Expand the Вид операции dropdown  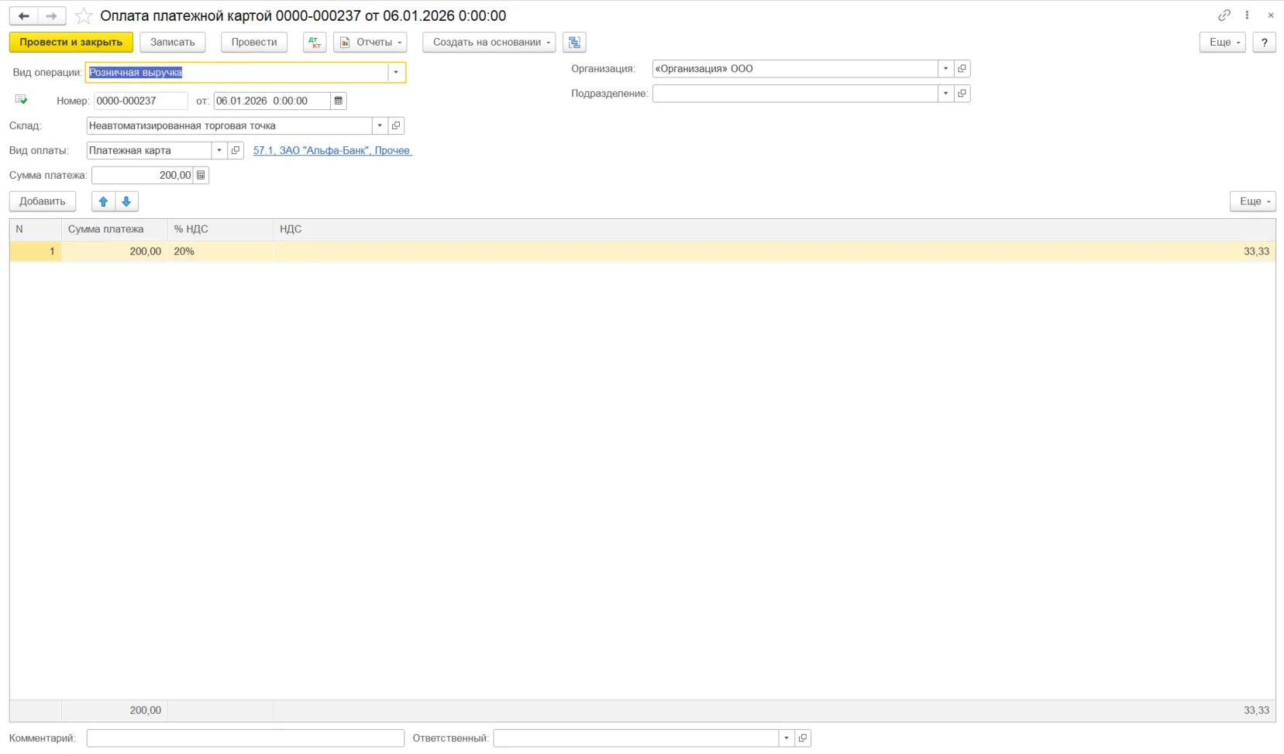(x=396, y=72)
